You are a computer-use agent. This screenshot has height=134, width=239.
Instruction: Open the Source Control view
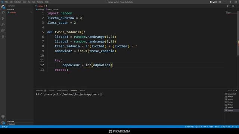[x=3, y=19]
